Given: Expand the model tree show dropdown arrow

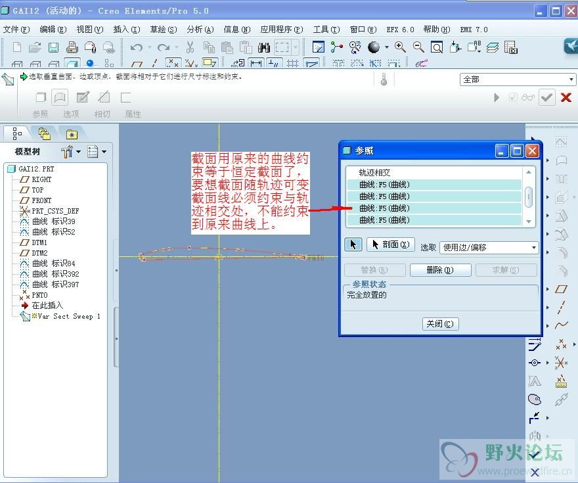Looking at the screenshot, I should [104, 152].
